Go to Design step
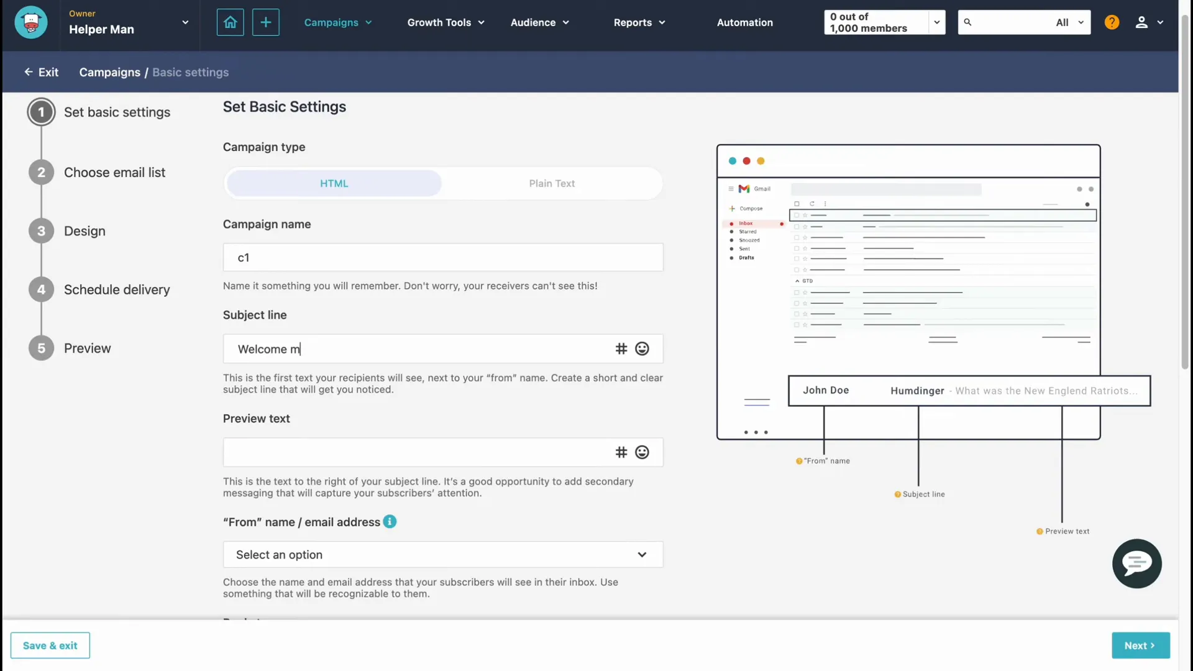 85,231
